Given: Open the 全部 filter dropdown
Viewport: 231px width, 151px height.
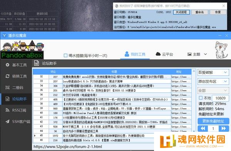Looking at the screenshot, I should coord(213,91).
